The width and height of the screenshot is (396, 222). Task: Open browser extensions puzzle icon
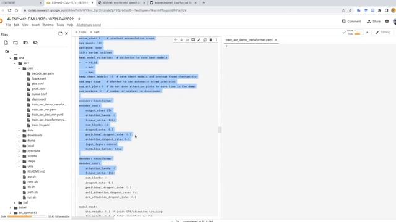pyautogui.click(x=379, y=10)
